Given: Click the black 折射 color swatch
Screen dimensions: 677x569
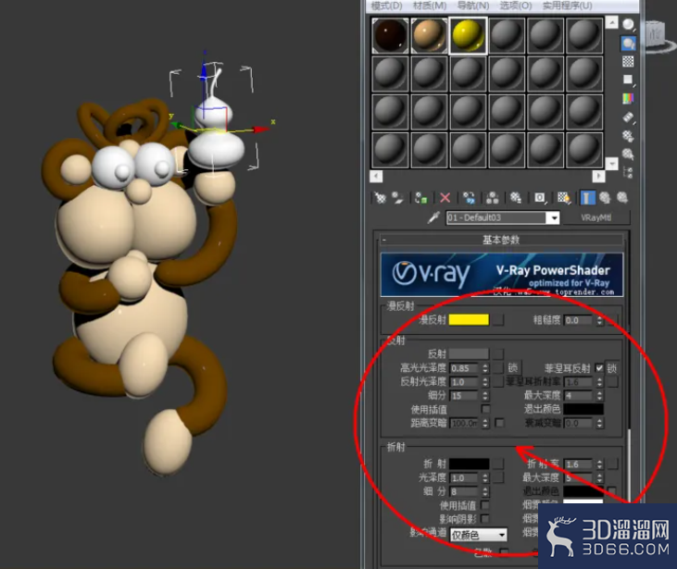Looking at the screenshot, I should tap(469, 464).
